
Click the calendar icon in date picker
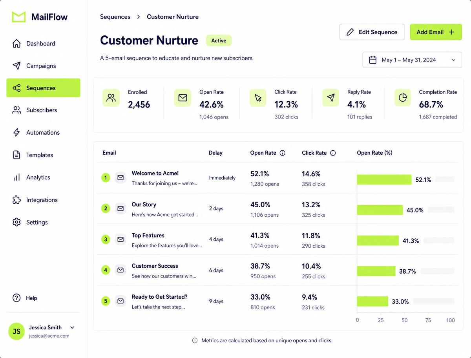(x=373, y=60)
